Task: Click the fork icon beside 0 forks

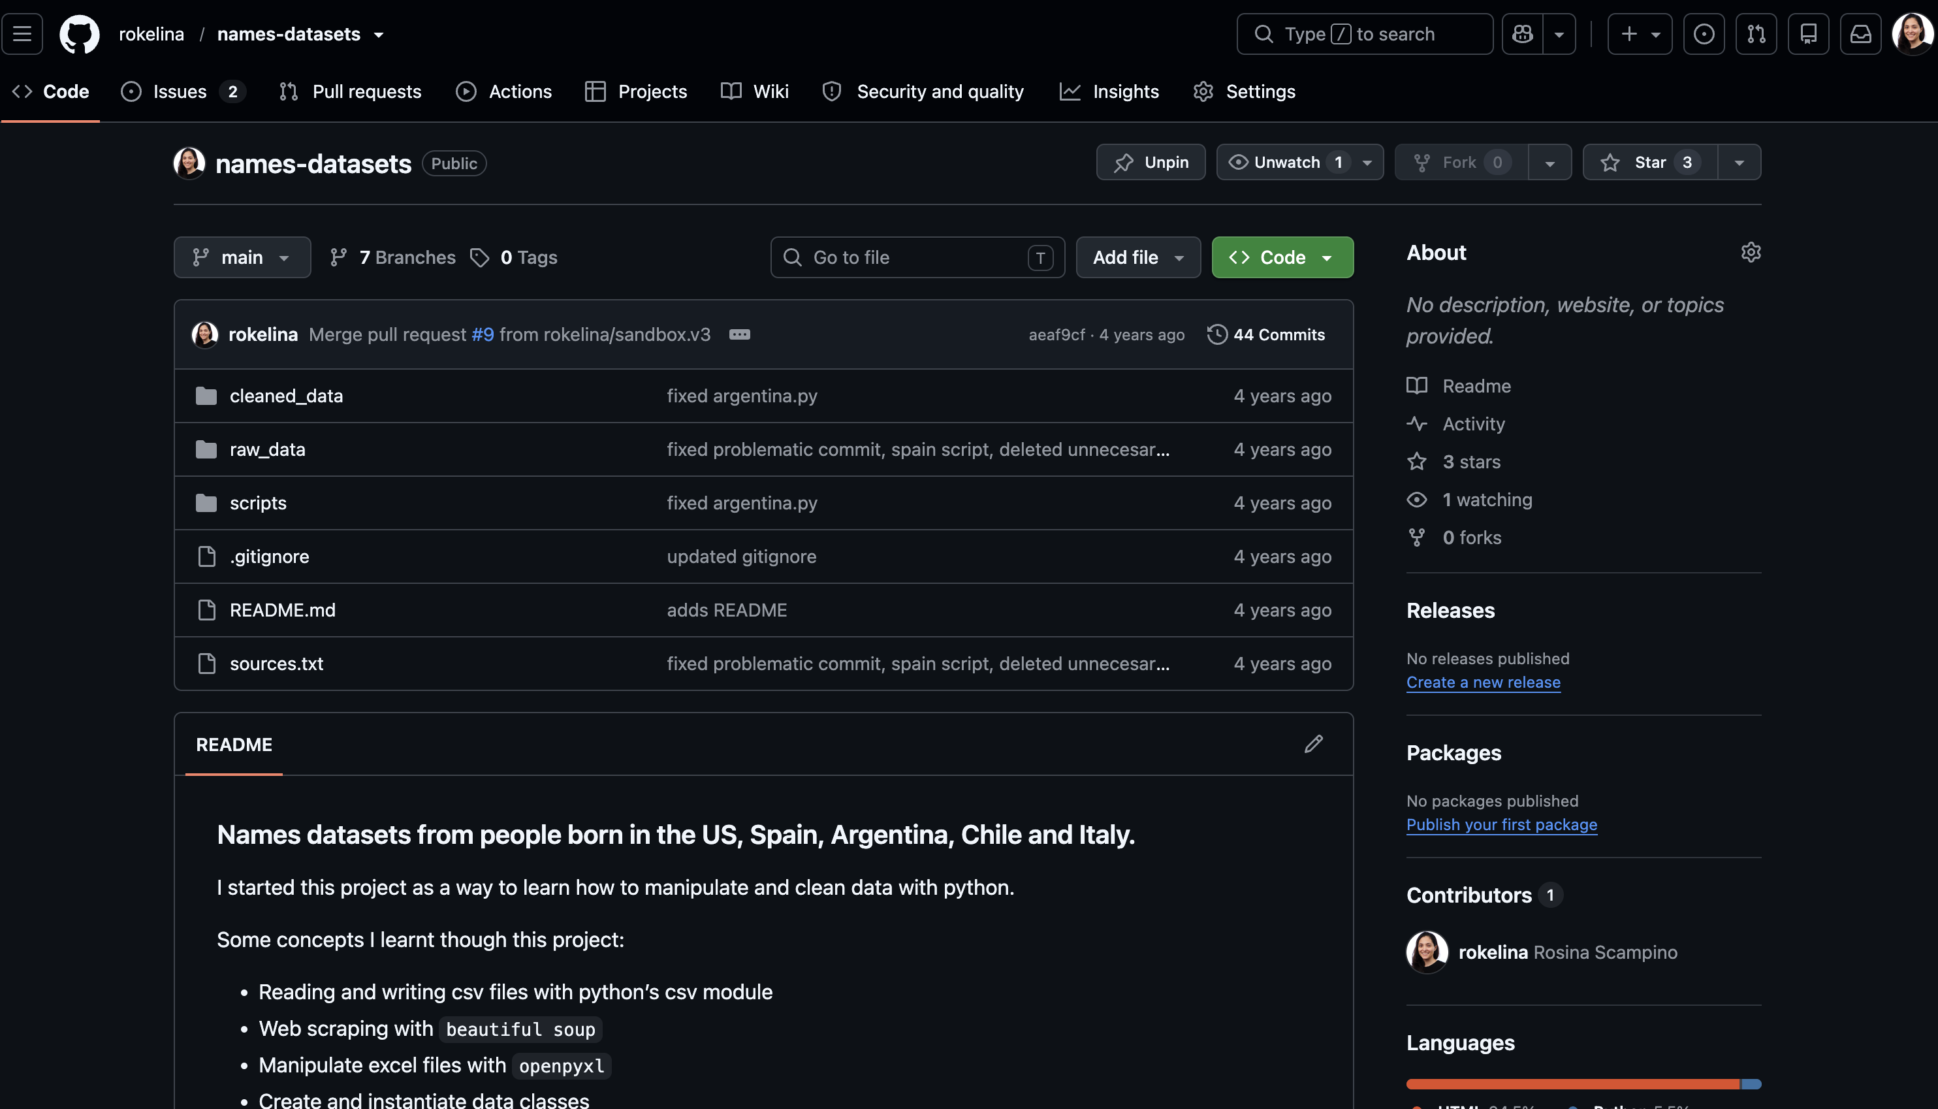Action: (1417, 538)
